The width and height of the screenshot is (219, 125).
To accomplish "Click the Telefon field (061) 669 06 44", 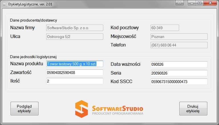I will [179, 45].
